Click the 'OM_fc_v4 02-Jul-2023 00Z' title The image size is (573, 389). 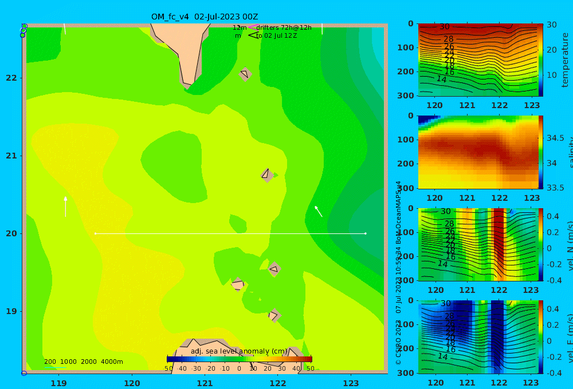point(205,17)
